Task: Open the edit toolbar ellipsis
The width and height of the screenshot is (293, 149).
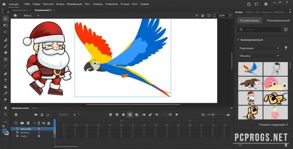Action: pos(5,122)
